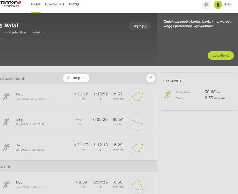Go to the Postęp tab

pyautogui.click(x=74, y=5)
